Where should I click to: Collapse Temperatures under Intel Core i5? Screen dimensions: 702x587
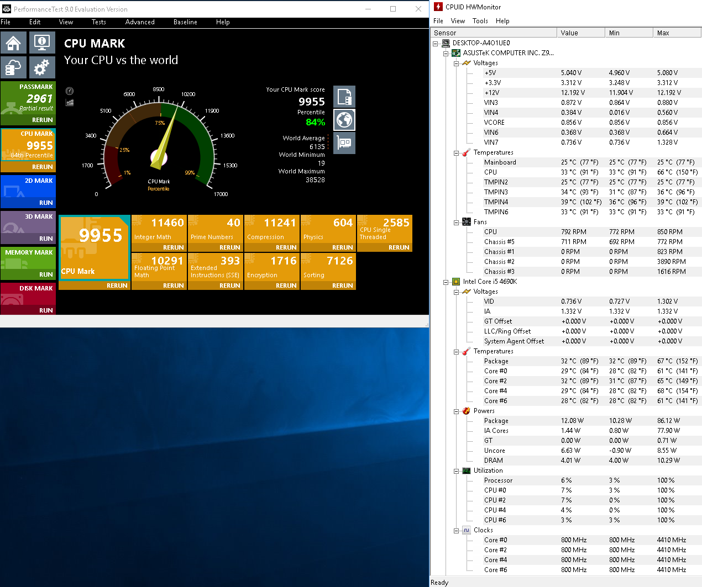click(x=457, y=351)
